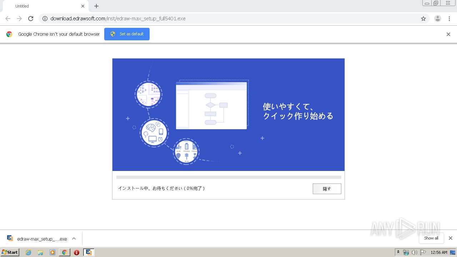Show hidden system tray icons
The height and width of the screenshot is (257, 457).
pyautogui.click(x=398, y=252)
